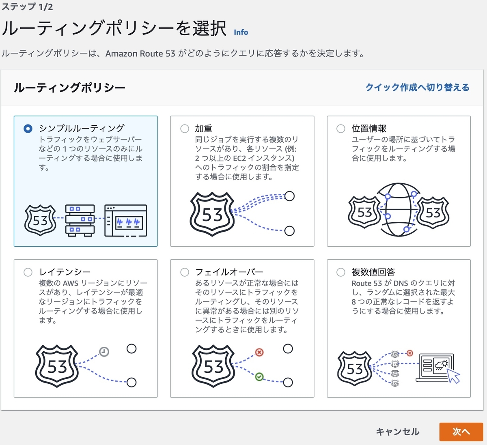This screenshot has width=487, height=445.
Task: Click the ステップ 1/2 step indicator
Action: tap(27, 6)
